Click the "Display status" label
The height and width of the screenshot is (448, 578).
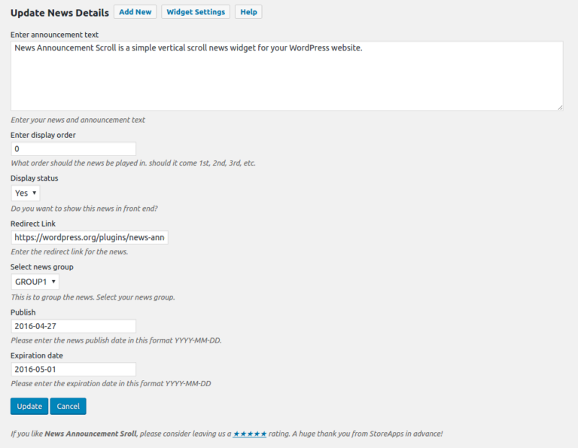click(x=34, y=178)
